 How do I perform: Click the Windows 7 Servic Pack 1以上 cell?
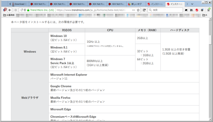(67, 63)
